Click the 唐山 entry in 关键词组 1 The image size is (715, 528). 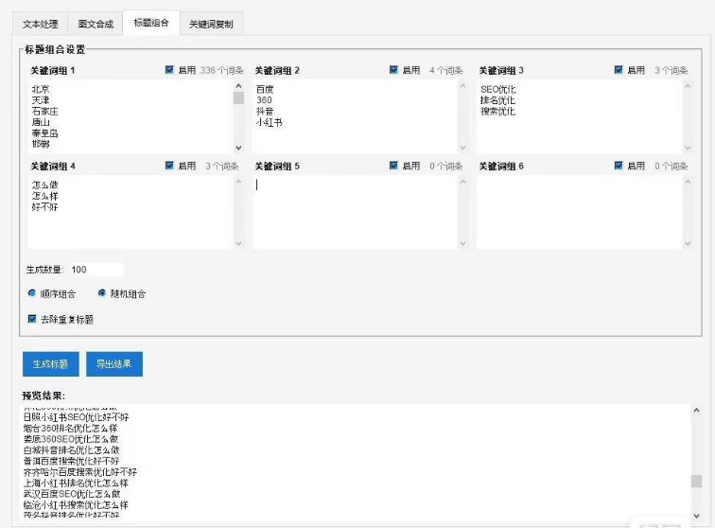click(x=41, y=122)
